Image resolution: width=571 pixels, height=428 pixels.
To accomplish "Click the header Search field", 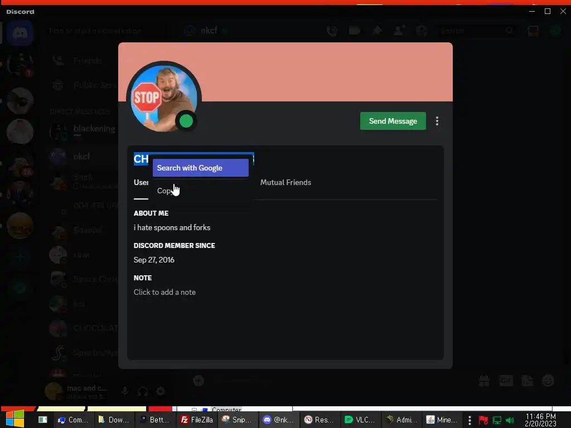I will tap(476, 31).
